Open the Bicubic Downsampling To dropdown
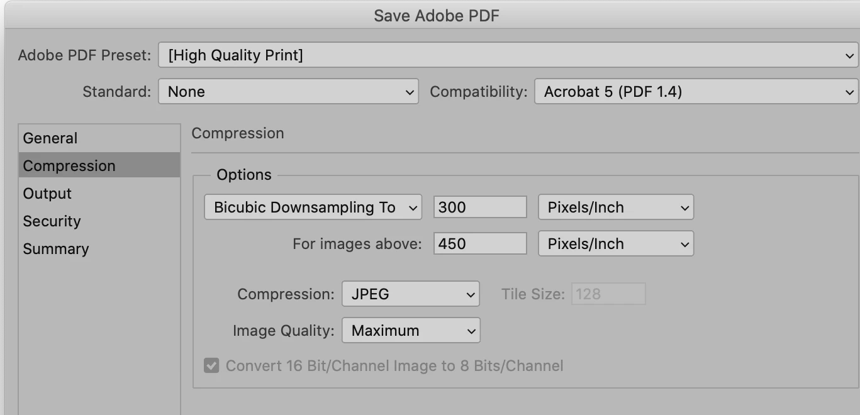 click(313, 207)
